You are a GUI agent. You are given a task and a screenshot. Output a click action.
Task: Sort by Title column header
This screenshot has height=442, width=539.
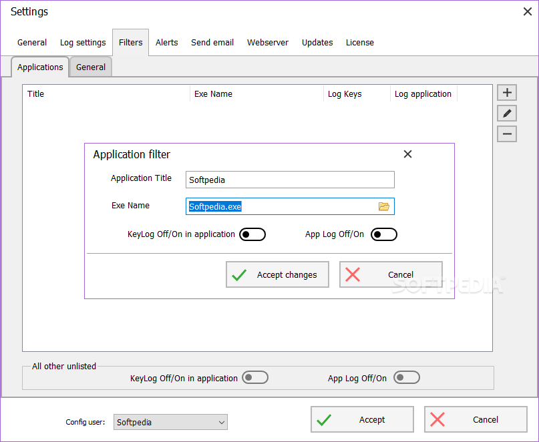pos(106,94)
